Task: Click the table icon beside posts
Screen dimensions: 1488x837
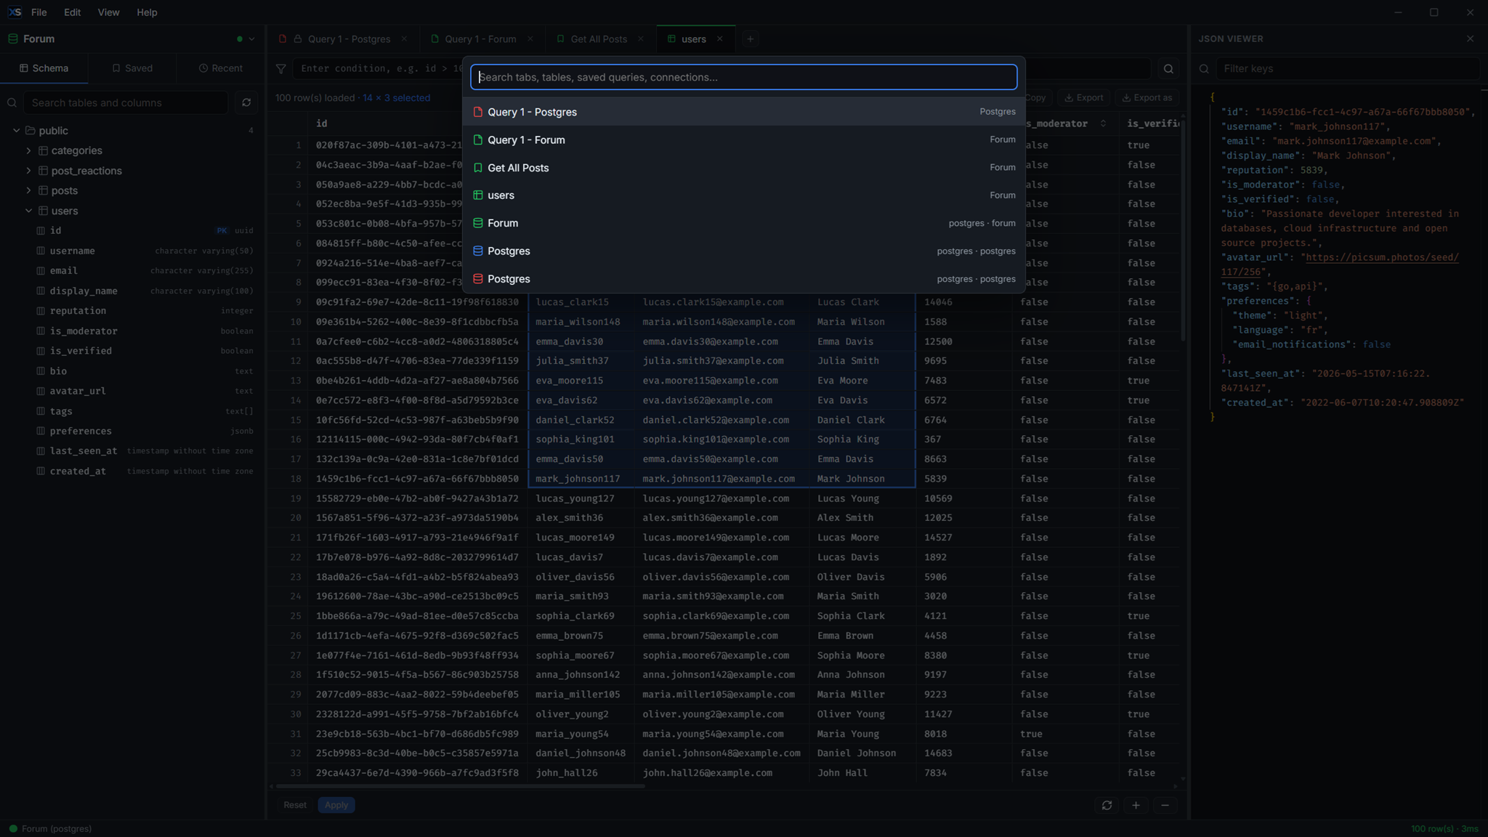Action: pyautogui.click(x=43, y=190)
